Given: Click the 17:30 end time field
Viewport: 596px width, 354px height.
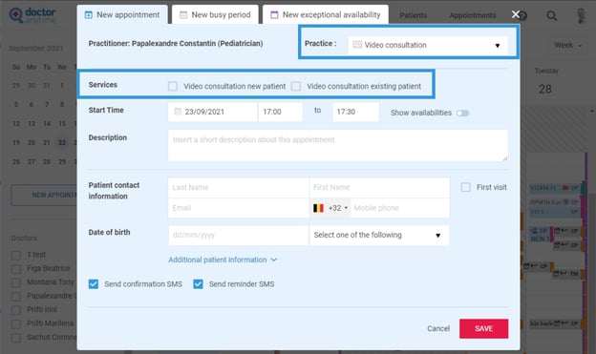Looking at the screenshot, I should [x=355, y=112].
